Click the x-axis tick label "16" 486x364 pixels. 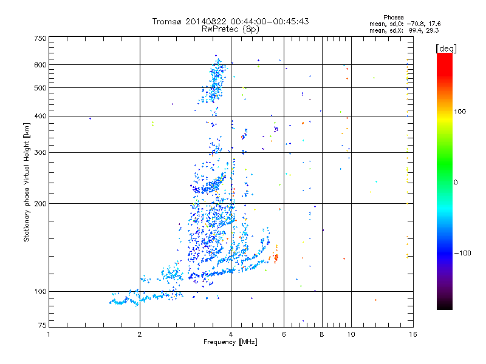413,334
